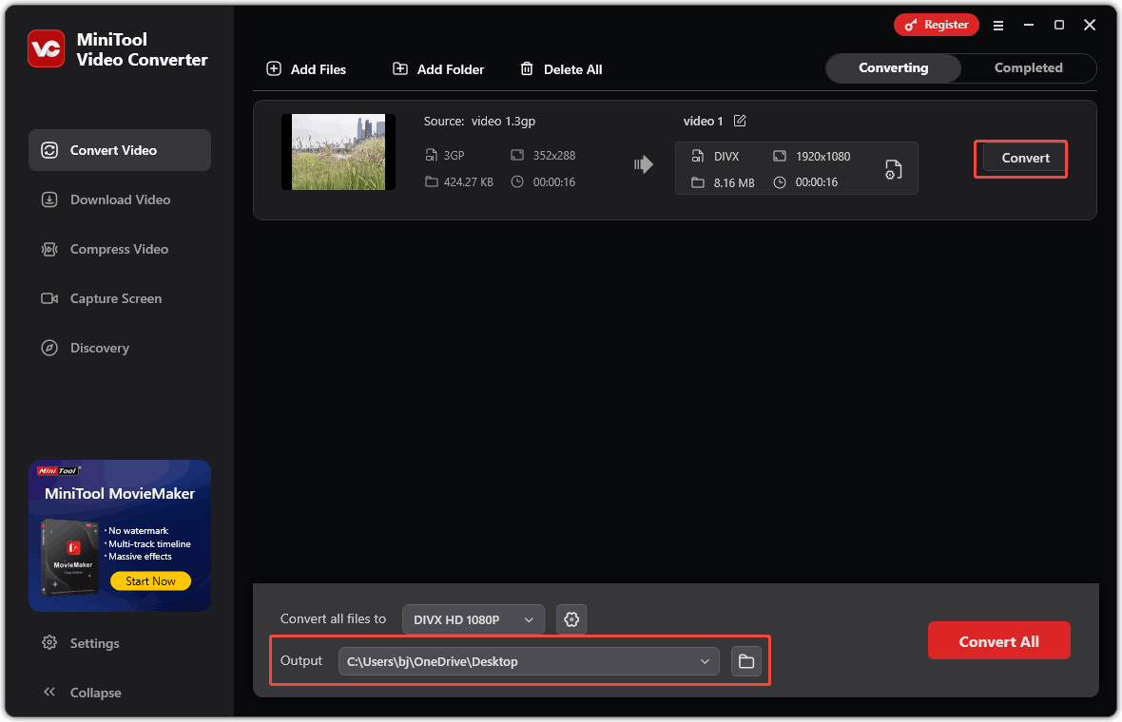
Task: Click the Convert button for video 1
Action: pos(1025,158)
